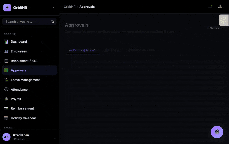Open the Reimbursement section

[29, 108]
